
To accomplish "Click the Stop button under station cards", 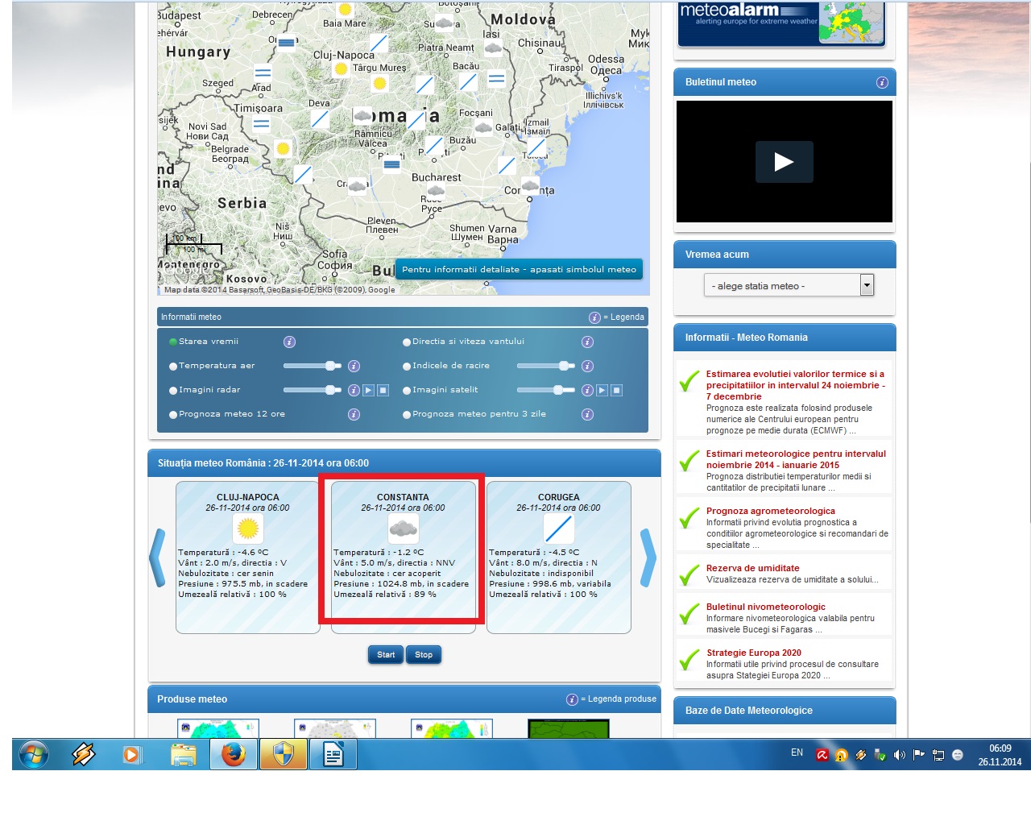I will [424, 654].
